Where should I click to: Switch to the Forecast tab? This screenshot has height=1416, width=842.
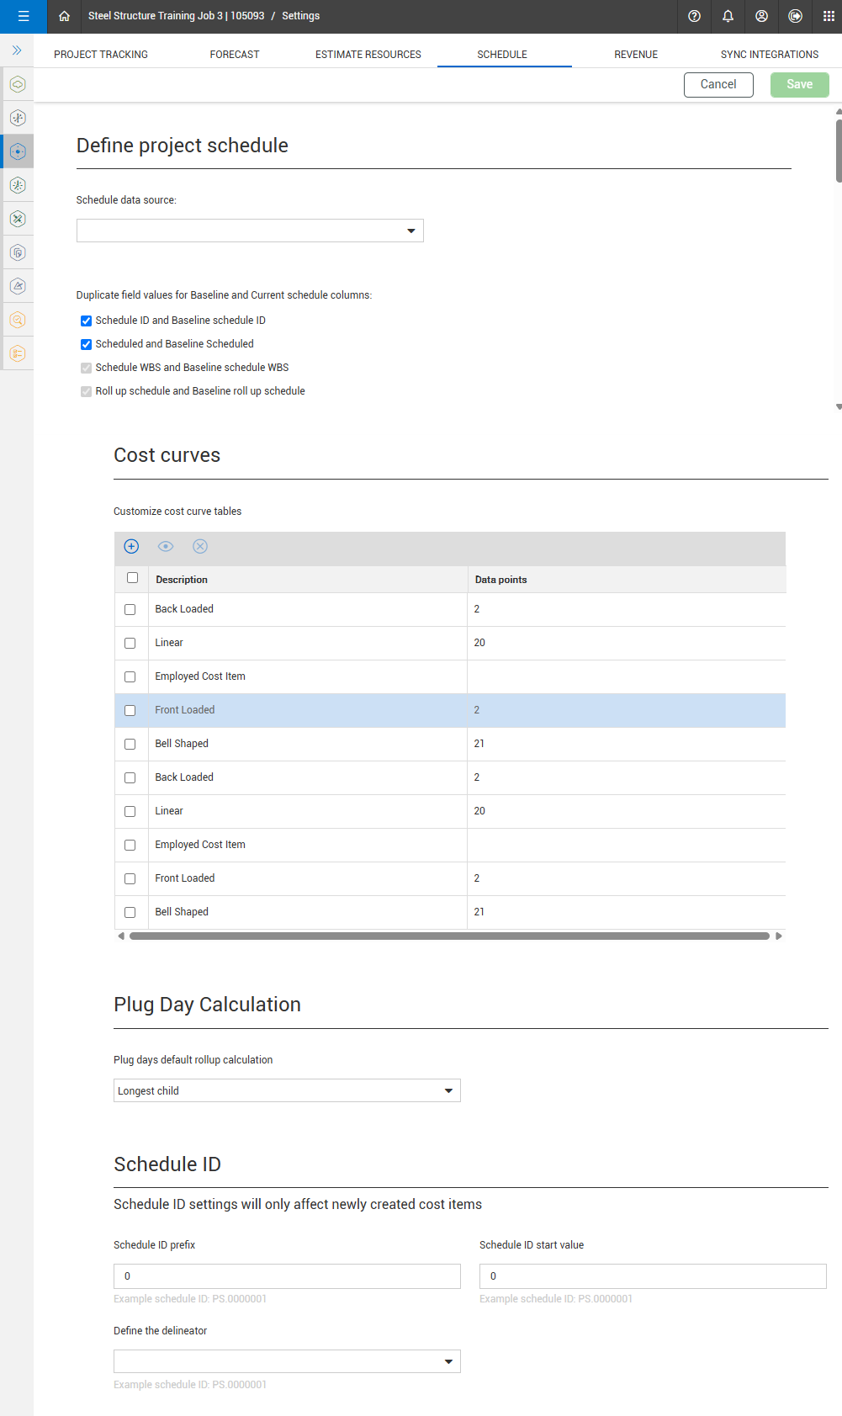pyautogui.click(x=235, y=55)
